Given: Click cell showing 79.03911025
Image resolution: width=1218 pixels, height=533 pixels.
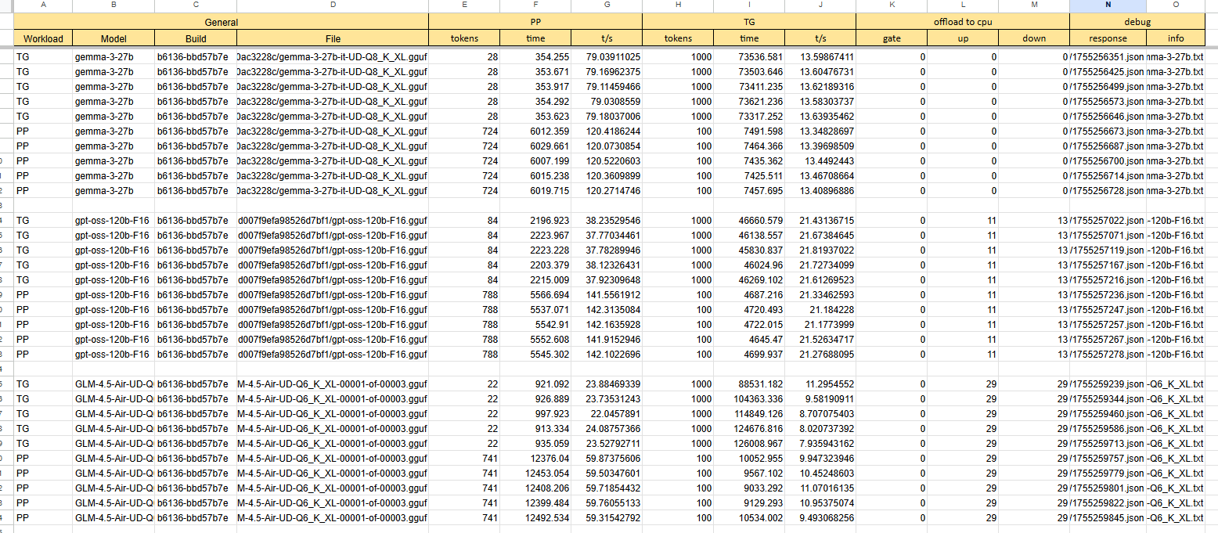Looking at the screenshot, I should pos(607,56).
